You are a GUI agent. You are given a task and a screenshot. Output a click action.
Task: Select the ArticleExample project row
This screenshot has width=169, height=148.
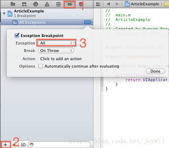[47, 13]
